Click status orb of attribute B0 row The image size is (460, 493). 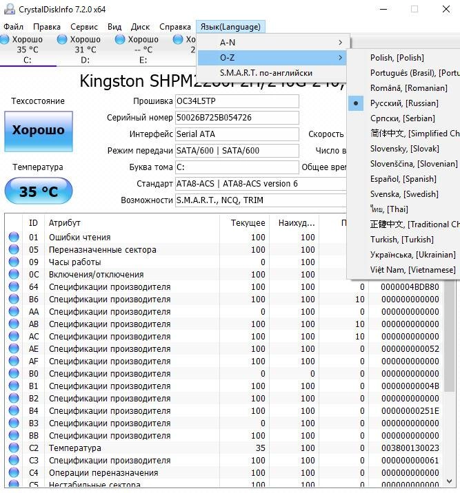14,373
